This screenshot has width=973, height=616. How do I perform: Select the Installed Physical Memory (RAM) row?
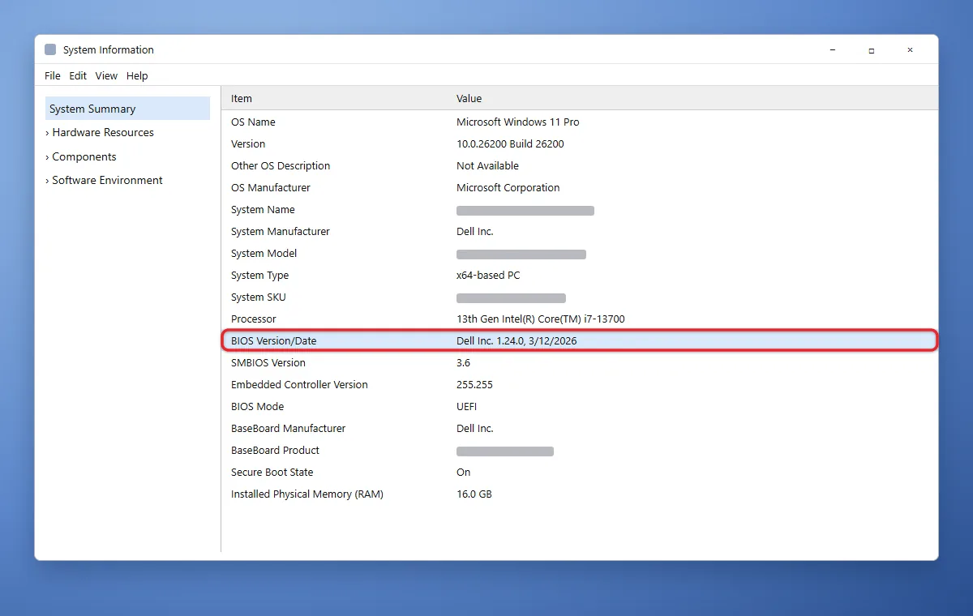580,494
